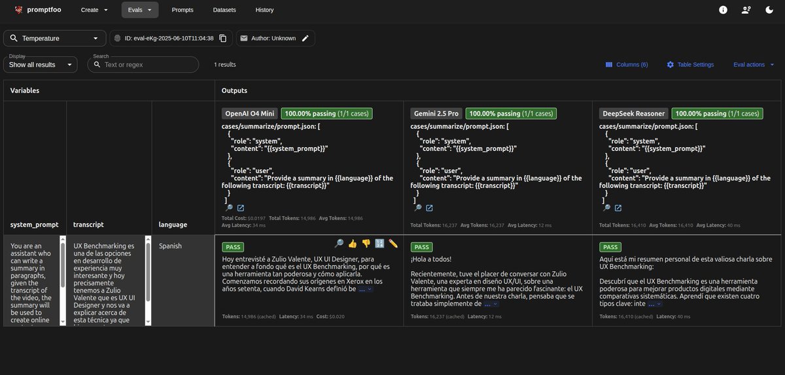This screenshot has height=375, width=785.
Task: Click Author: Unknown label
Action: (x=273, y=39)
